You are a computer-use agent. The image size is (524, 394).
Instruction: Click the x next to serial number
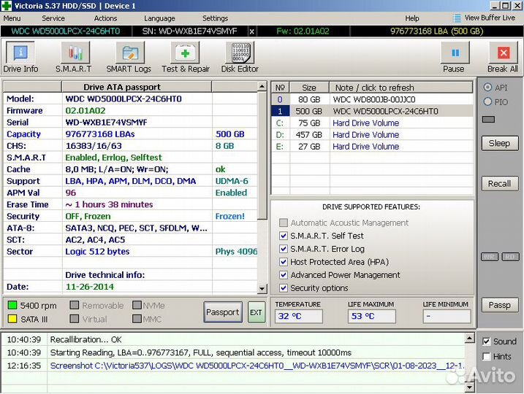click(x=251, y=31)
